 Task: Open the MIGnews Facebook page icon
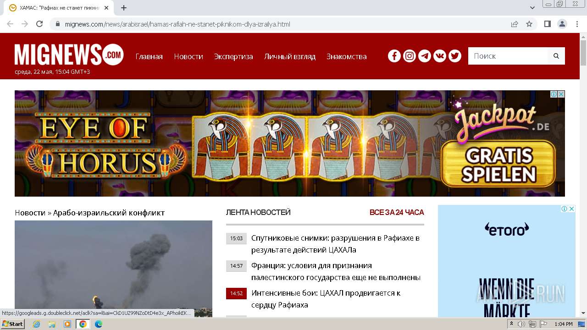pos(394,56)
